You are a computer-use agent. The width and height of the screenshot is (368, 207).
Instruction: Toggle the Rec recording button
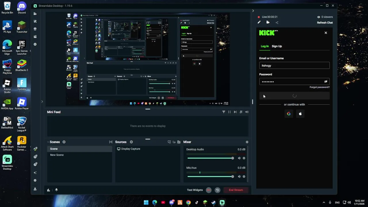[x=209, y=190]
